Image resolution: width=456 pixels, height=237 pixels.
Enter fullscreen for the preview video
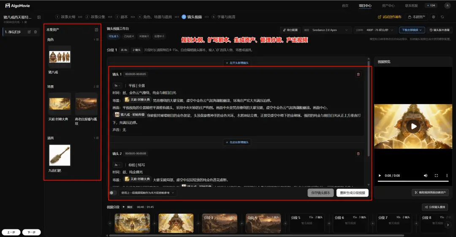436,175
